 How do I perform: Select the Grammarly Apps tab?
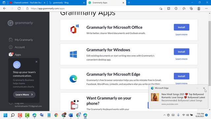point(106,3)
